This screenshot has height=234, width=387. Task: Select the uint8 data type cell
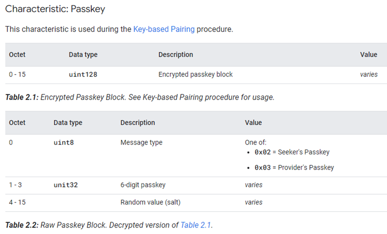click(x=64, y=143)
